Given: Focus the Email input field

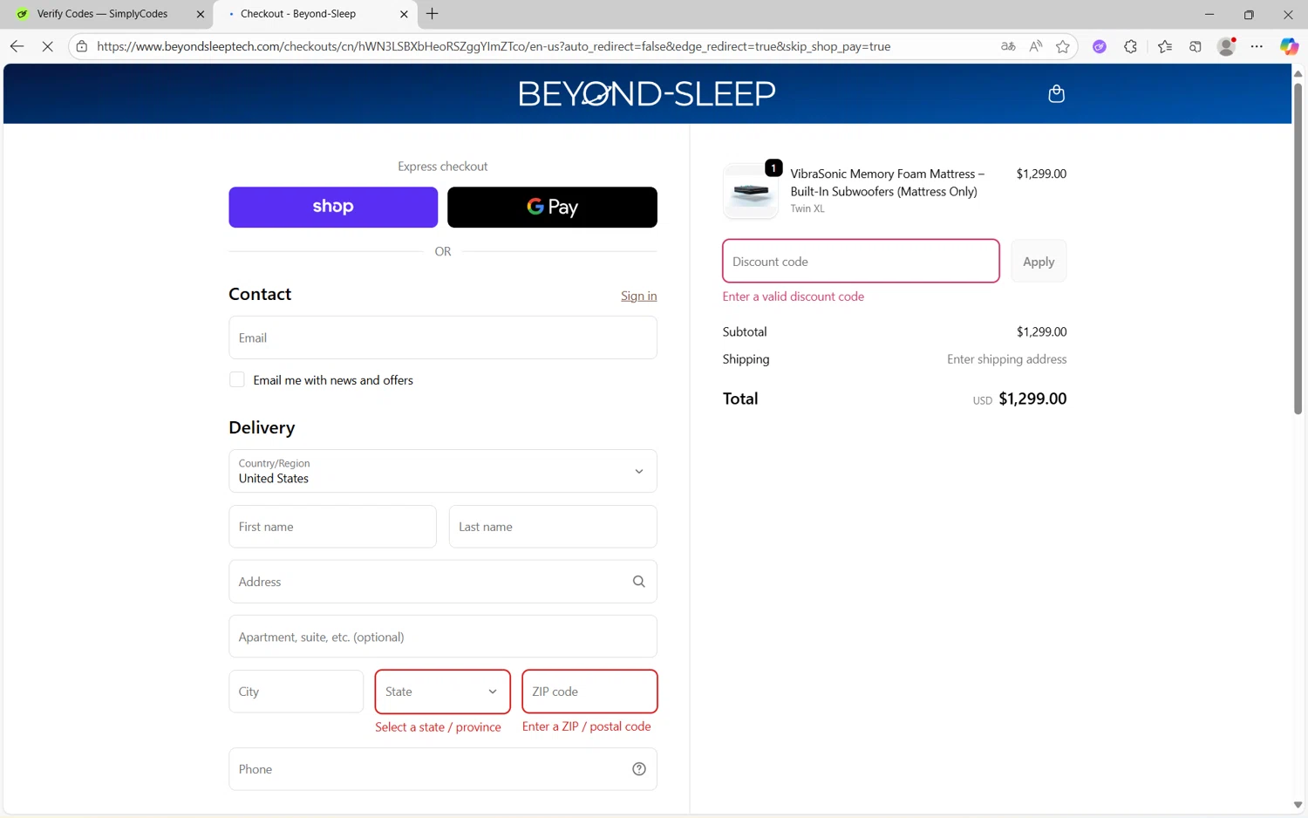Looking at the screenshot, I should (443, 337).
